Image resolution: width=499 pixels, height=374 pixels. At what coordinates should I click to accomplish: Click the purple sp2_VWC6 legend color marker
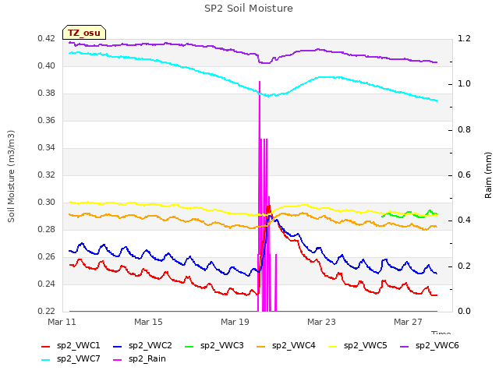405,346
